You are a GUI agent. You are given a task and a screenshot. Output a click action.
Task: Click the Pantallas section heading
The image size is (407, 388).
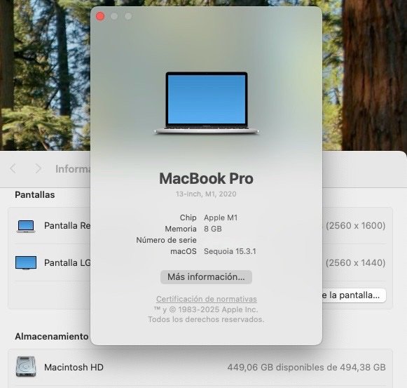[x=35, y=195]
